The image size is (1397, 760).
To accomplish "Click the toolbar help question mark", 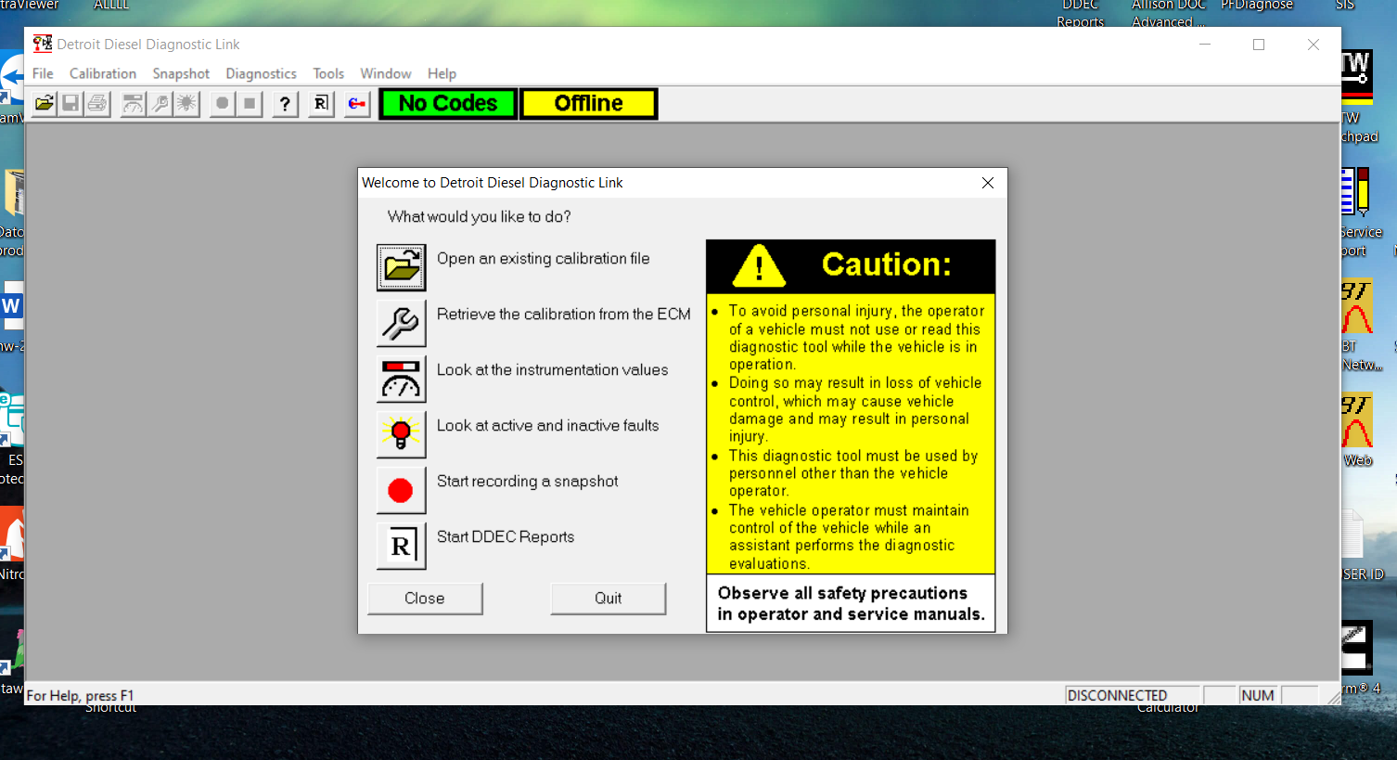I will coord(285,103).
